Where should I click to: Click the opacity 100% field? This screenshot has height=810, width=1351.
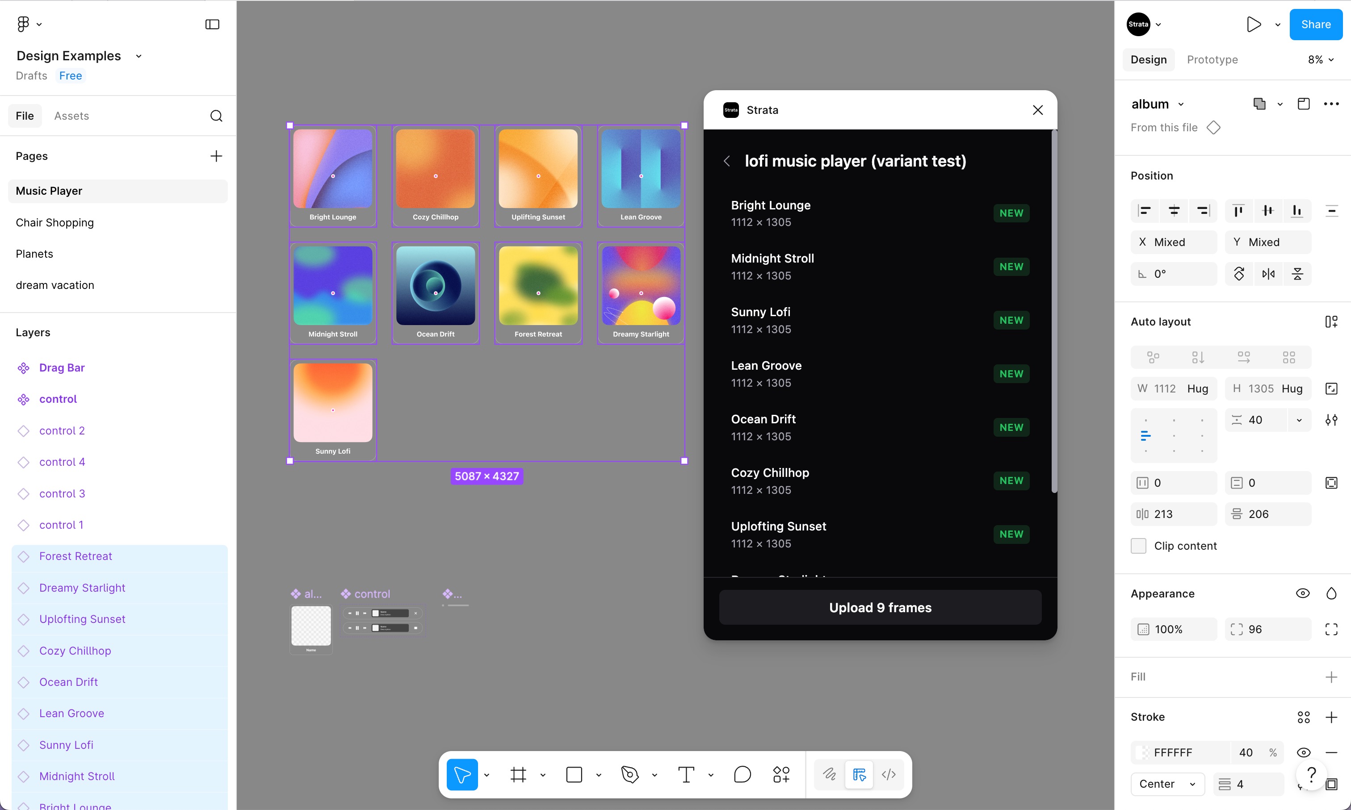coord(1174,629)
